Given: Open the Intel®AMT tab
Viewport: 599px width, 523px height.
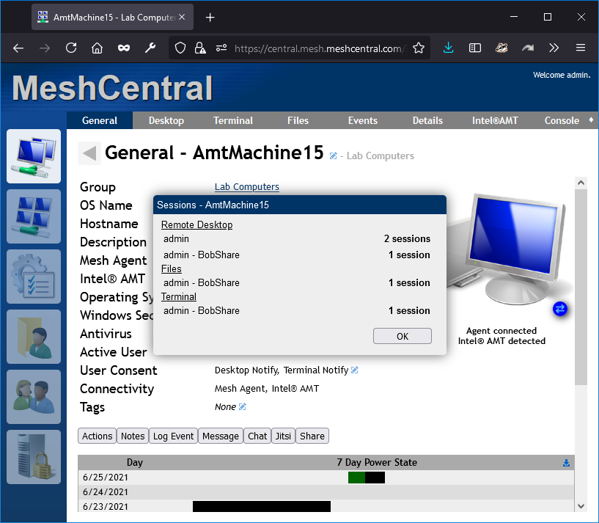Looking at the screenshot, I should [495, 120].
